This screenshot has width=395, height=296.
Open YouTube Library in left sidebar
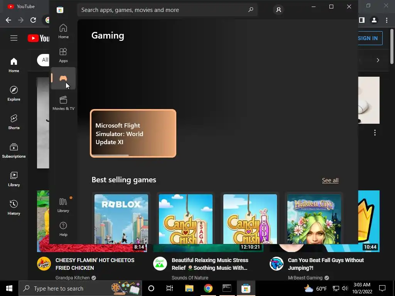pyautogui.click(x=14, y=179)
